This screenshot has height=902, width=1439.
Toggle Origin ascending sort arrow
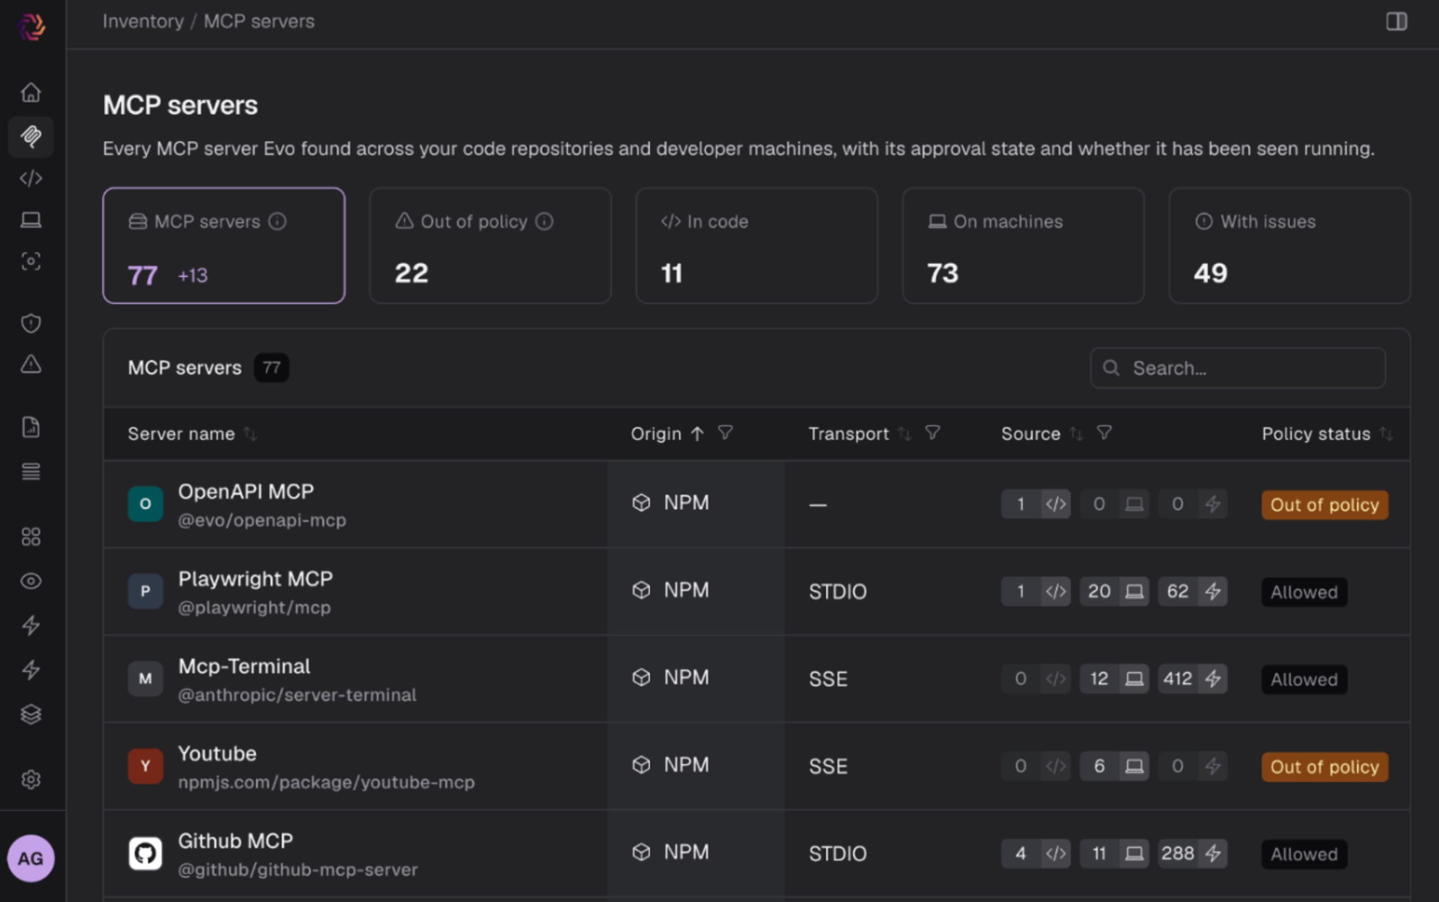[x=697, y=434]
